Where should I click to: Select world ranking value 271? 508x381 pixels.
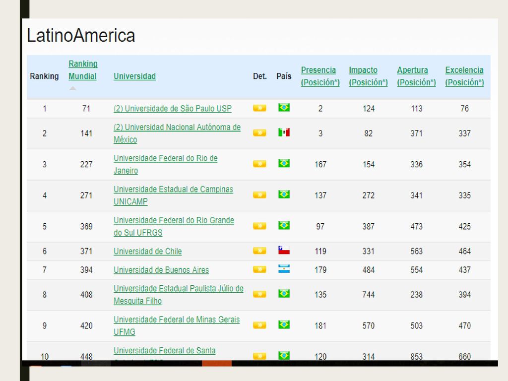pyautogui.click(x=86, y=195)
